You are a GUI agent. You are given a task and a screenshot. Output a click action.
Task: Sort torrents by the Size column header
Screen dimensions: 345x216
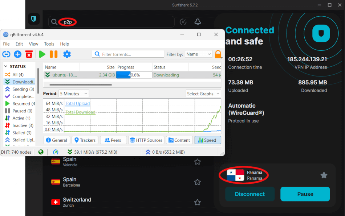pyautogui.click(x=98, y=67)
